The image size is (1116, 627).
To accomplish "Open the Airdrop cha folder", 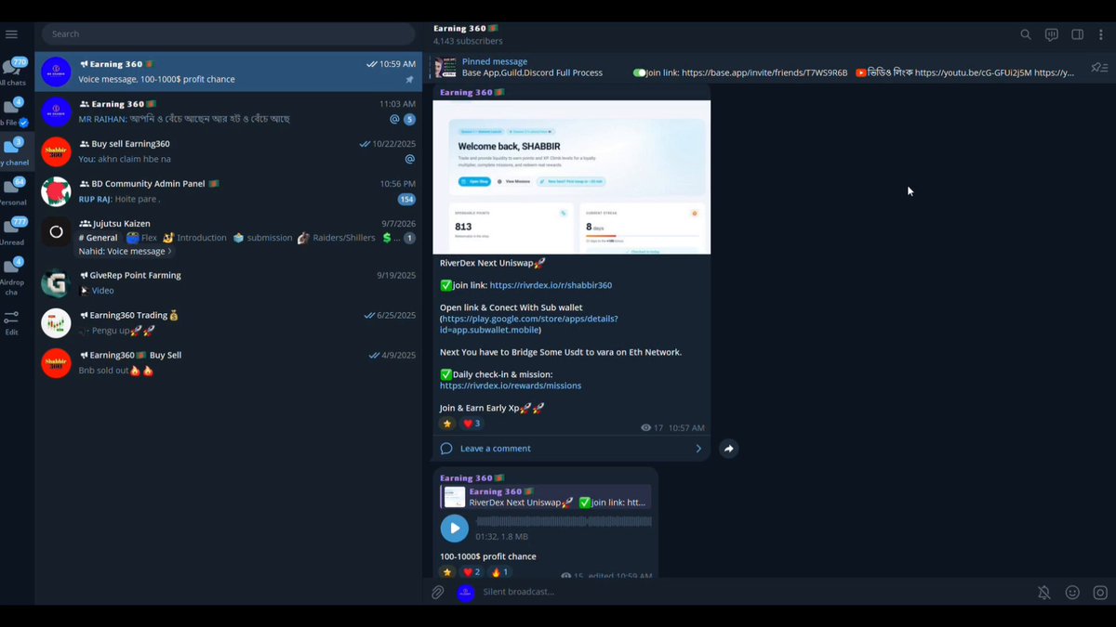I will [14, 277].
